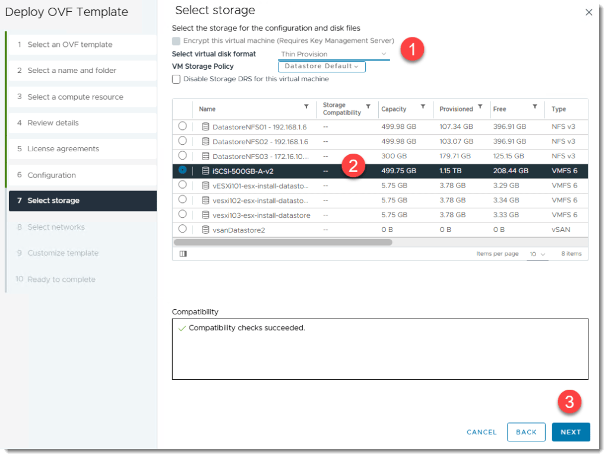Click the BACK button
The width and height of the screenshot is (608, 458).
[526, 432]
